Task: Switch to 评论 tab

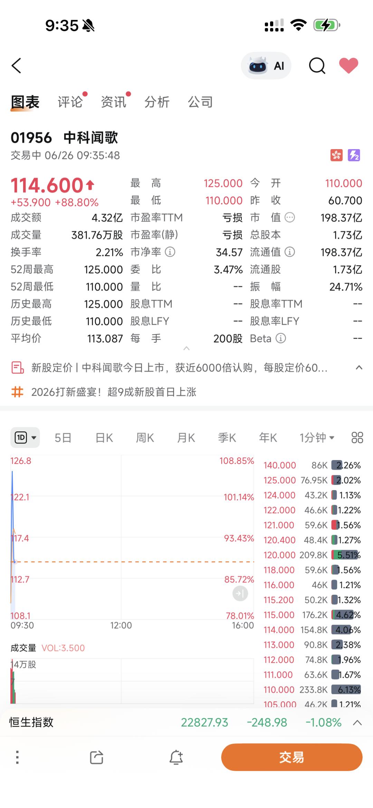Action: [x=70, y=102]
